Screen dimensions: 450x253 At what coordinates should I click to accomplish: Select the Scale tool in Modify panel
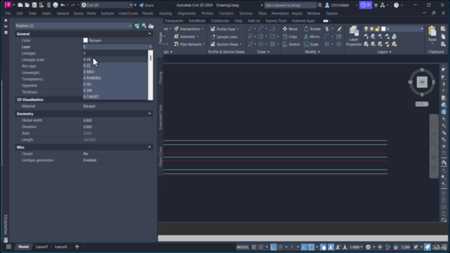point(311,44)
